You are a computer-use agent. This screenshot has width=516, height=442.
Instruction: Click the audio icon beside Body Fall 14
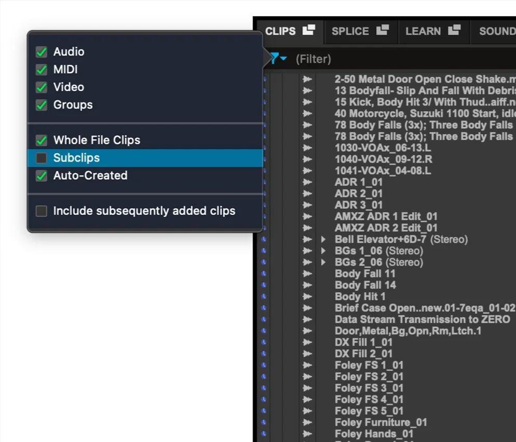[307, 285]
